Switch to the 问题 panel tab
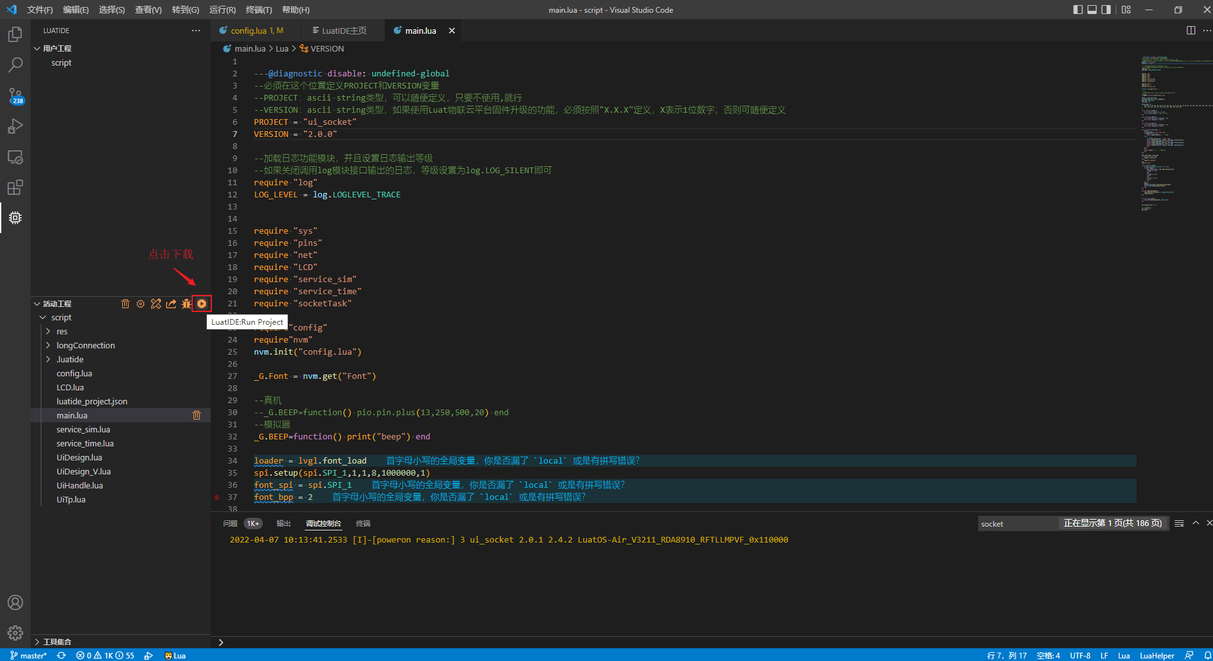The image size is (1213, 661). (x=230, y=523)
